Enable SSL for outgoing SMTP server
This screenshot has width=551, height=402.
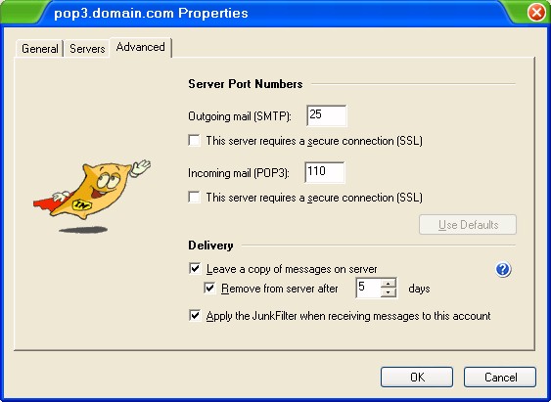(195, 141)
